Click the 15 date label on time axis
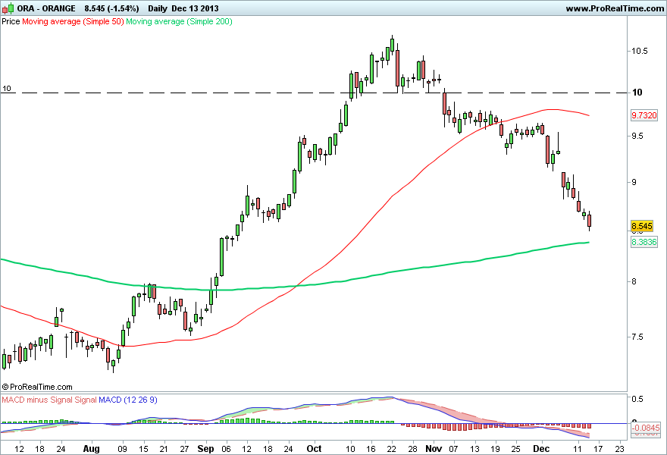Image resolution: width=667 pixels, height=455 pixels. tap(143, 449)
